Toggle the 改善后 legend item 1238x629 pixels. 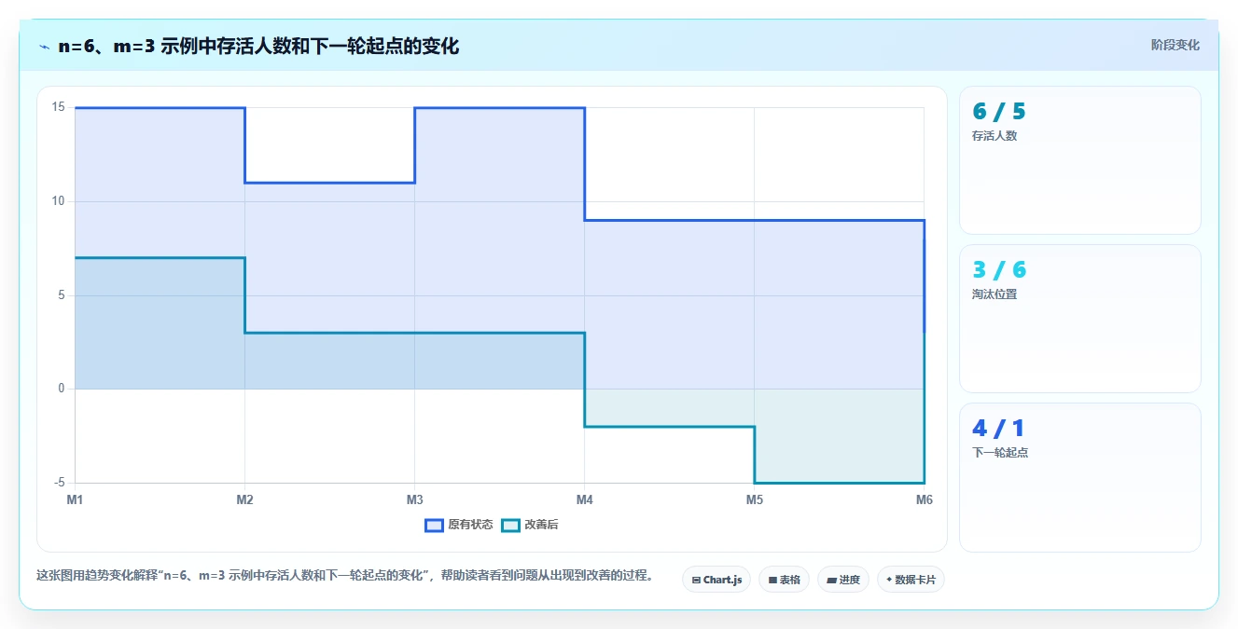(530, 525)
